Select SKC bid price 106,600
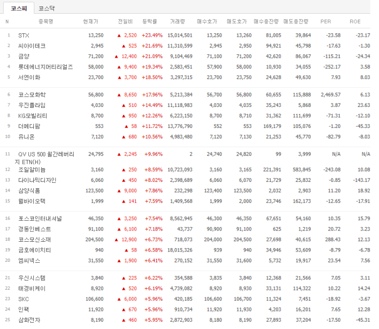The height and width of the screenshot is (329, 379). tap(213, 299)
